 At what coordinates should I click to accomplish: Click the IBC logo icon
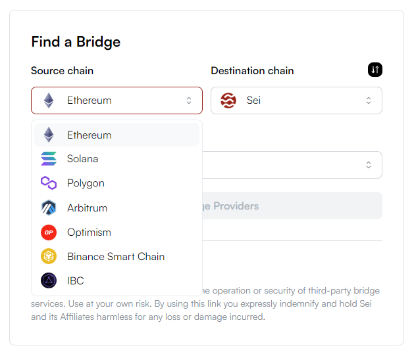49,280
